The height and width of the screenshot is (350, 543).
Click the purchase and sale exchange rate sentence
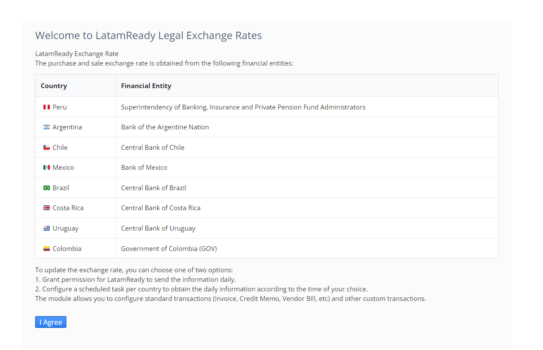(x=165, y=63)
